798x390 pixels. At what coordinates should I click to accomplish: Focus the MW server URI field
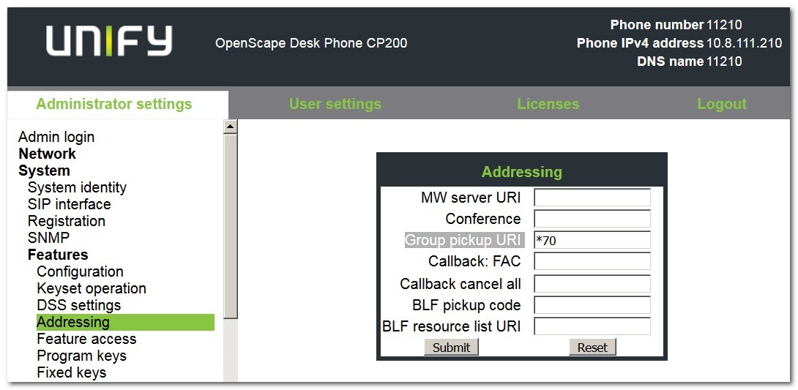point(592,198)
